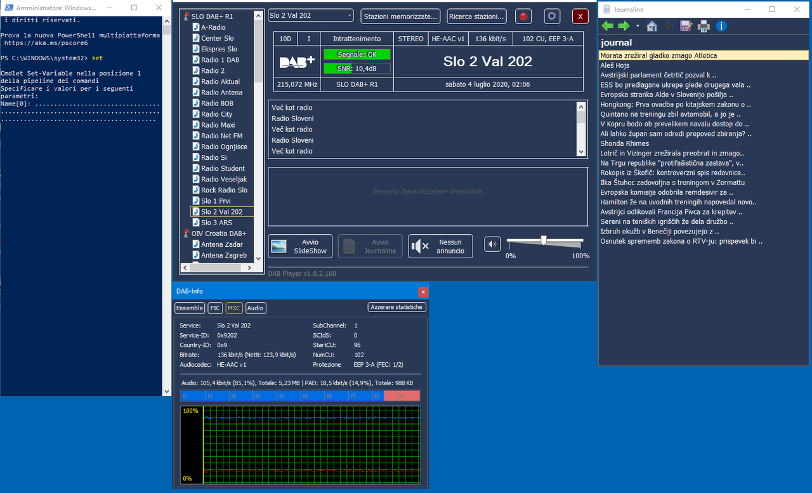
Task: Click the note icon beside Radio City
Action: coord(196,114)
